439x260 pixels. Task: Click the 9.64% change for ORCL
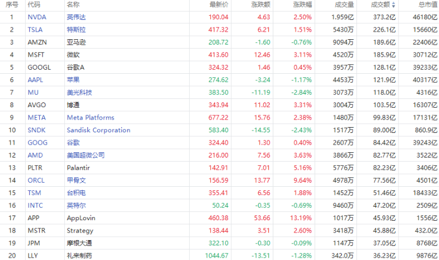click(x=303, y=180)
